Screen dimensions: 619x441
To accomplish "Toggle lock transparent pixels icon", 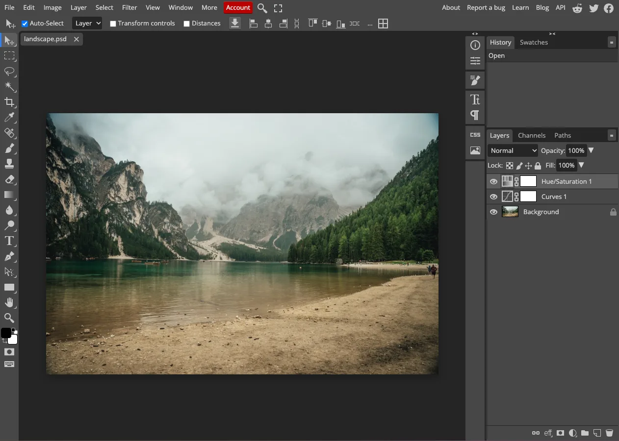I will pos(510,166).
